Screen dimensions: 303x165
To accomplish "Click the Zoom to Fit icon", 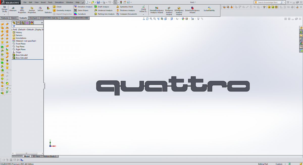I will point(151,19).
